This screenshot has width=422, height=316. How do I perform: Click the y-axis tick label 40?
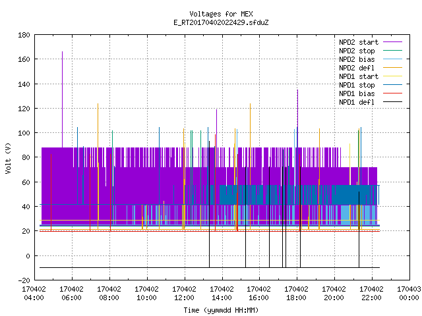tap(26, 207)
